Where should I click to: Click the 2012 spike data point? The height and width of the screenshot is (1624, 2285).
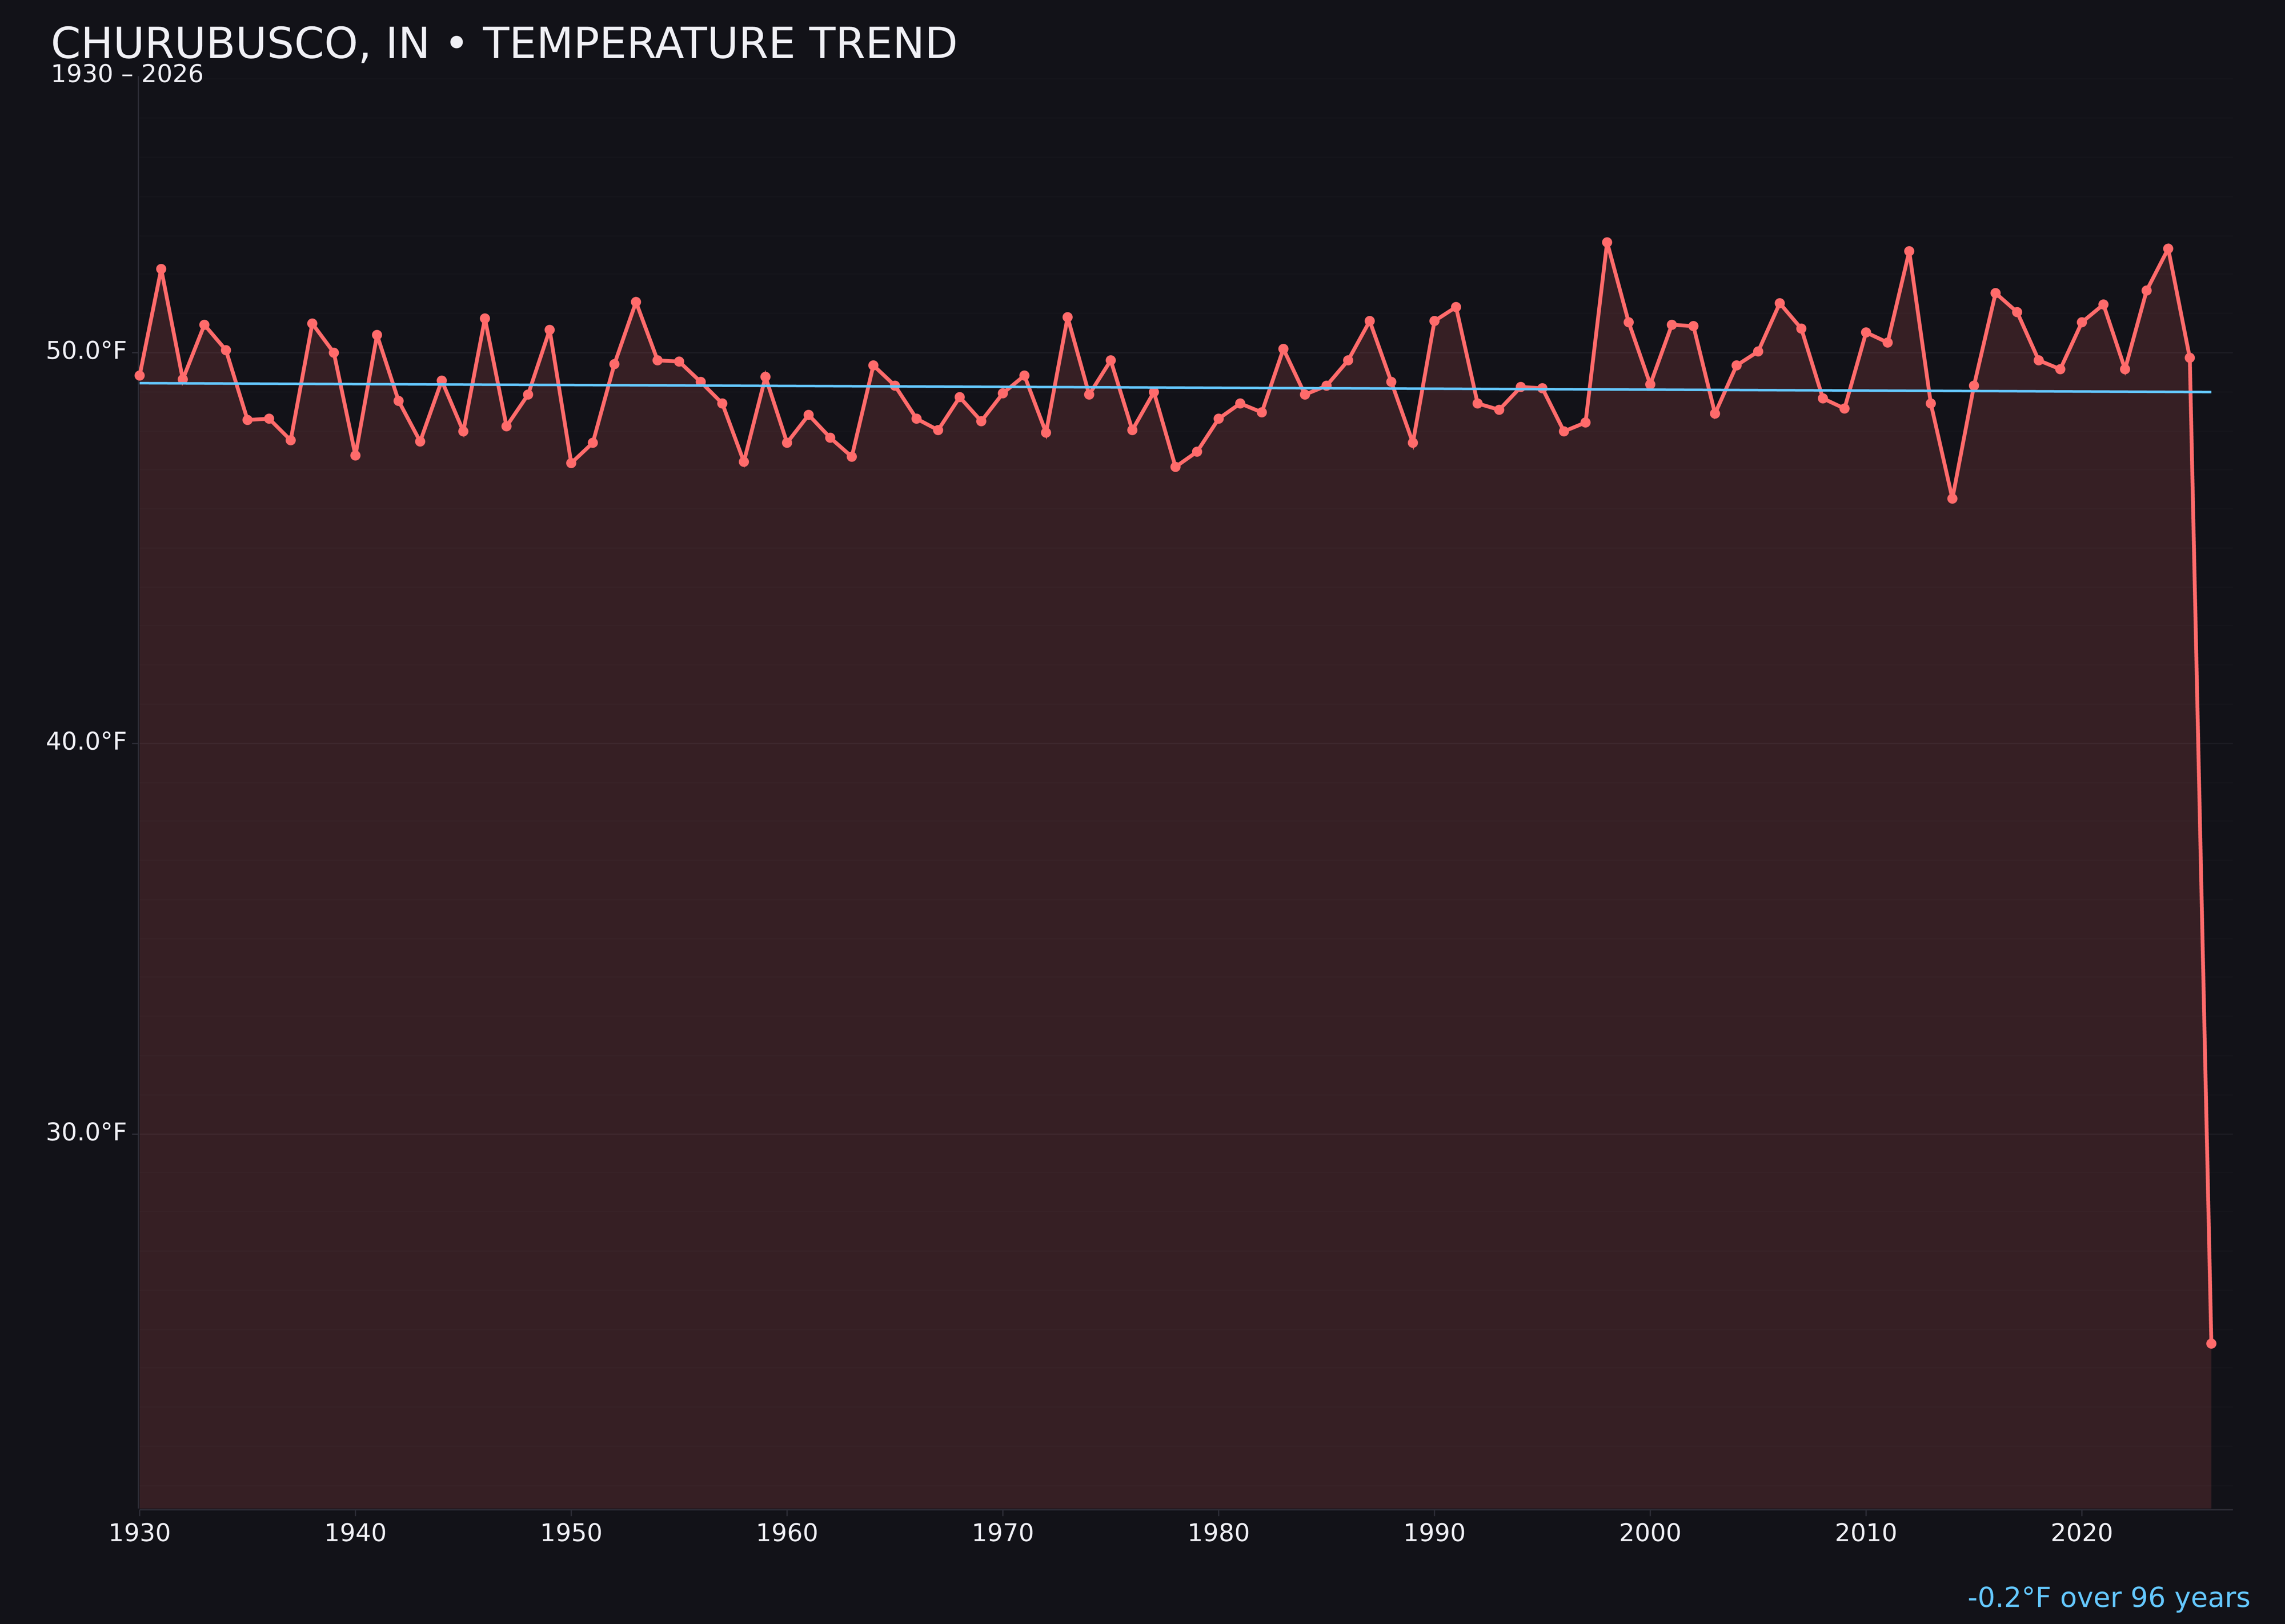point(1910,251)
